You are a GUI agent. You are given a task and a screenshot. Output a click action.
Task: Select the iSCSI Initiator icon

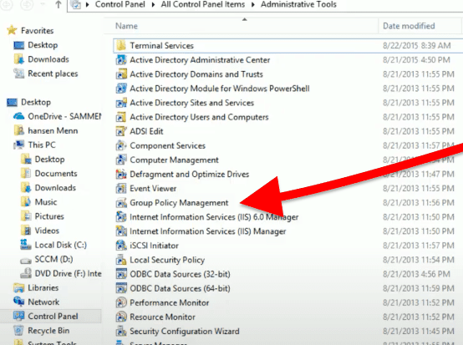(x=121, y=246)
